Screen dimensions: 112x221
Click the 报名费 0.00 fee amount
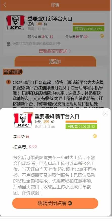coord(33,147)
